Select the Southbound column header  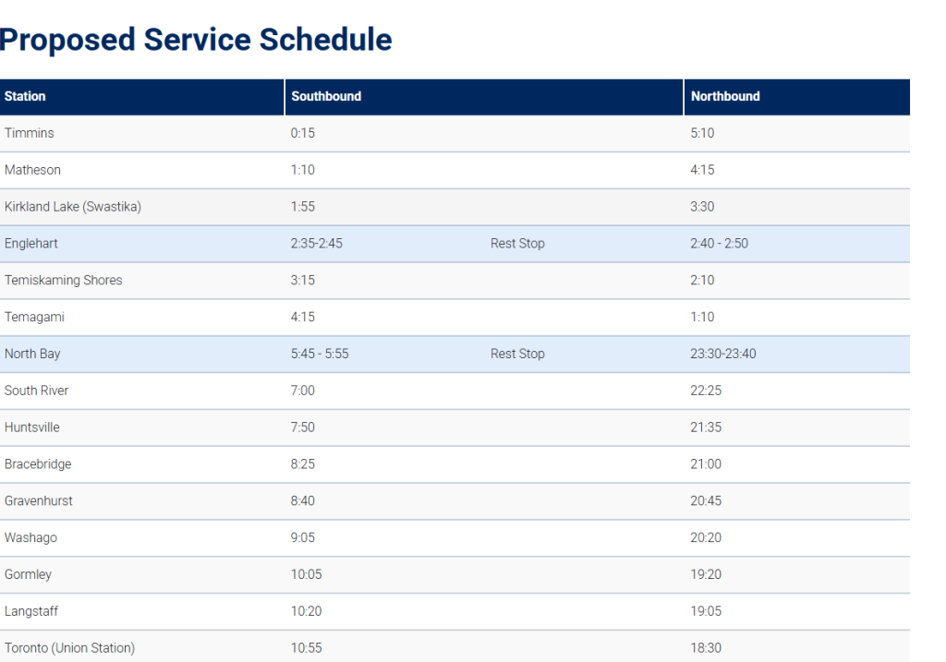click(326, 96)
